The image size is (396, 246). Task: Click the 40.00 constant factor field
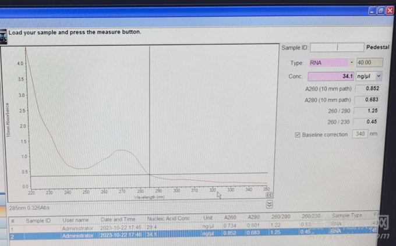[369, 63]
